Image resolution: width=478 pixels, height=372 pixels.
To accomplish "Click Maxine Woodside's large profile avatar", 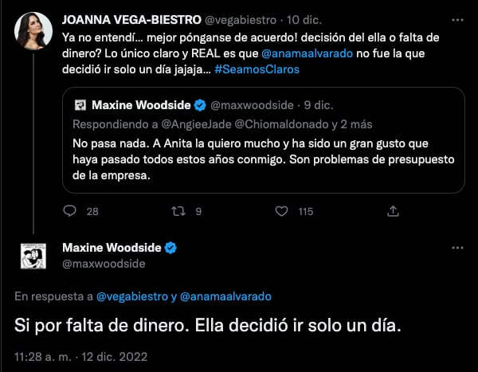I will 33,255.
